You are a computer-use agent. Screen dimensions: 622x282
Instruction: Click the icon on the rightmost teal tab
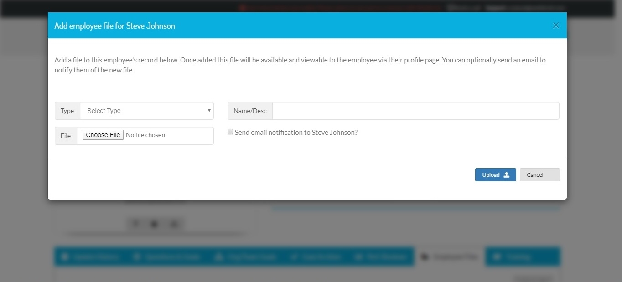[497, 256]
